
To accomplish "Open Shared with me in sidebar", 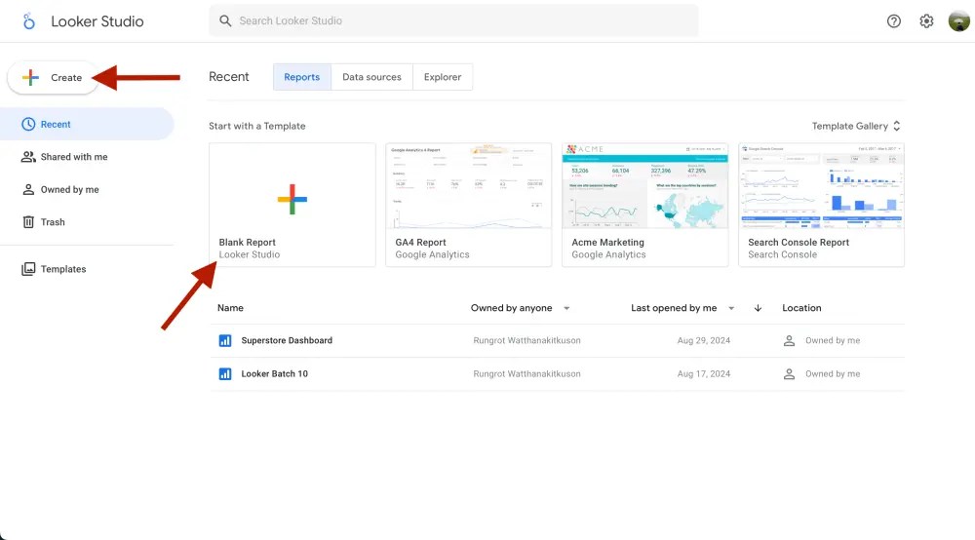I will click(x=74, y=157).
